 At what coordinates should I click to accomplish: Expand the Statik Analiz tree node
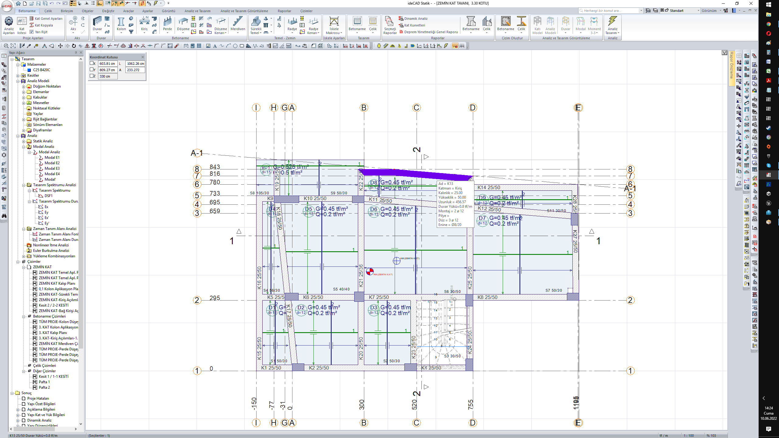[x=23, y=141]
